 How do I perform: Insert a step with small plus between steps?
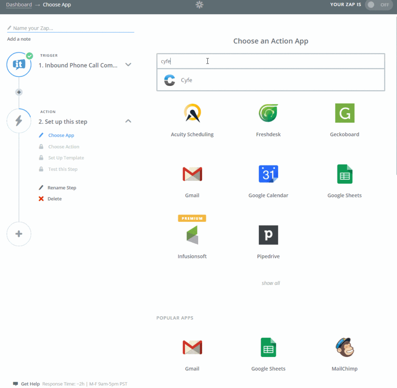pyautogui.click(x=19, y=92)
